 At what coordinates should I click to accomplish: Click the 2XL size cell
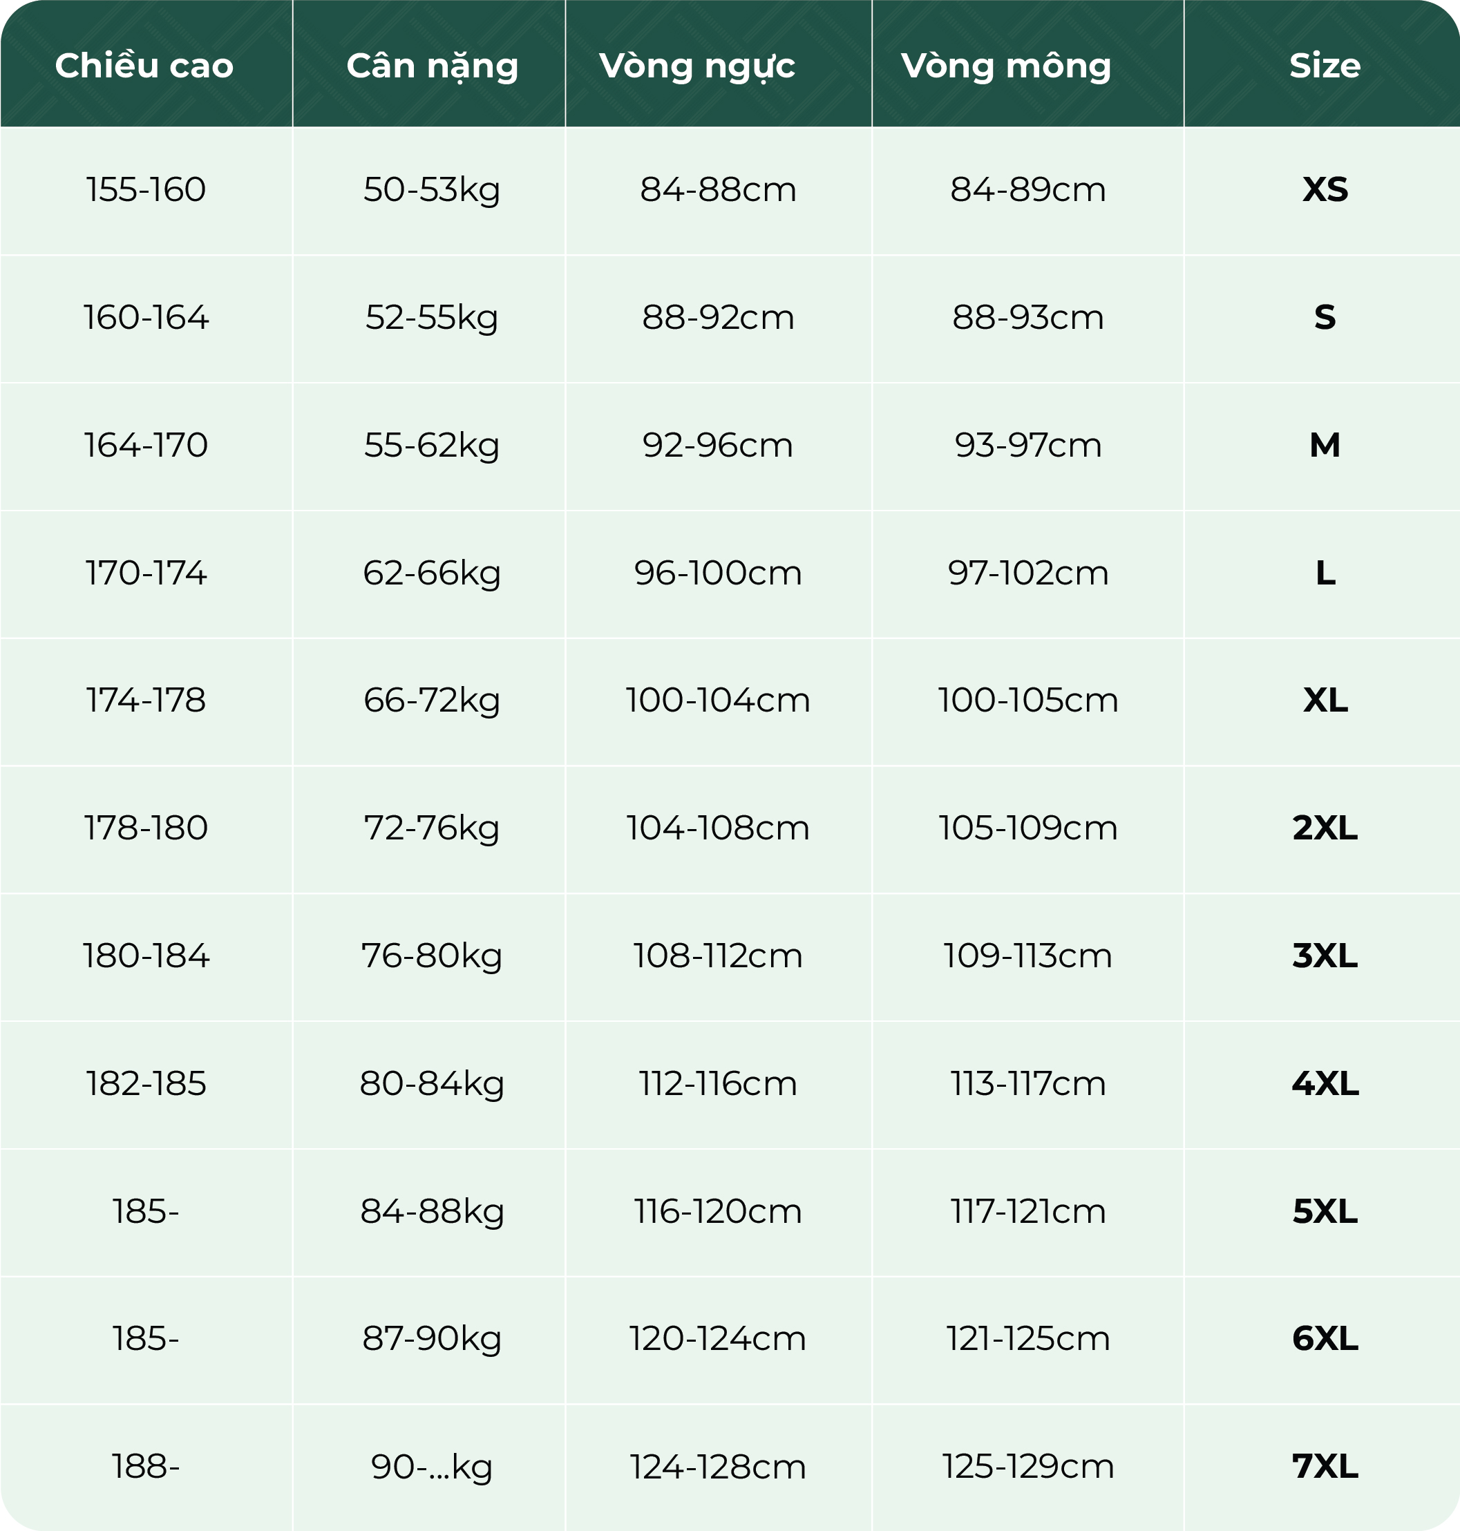click(x=1325, y=828)
